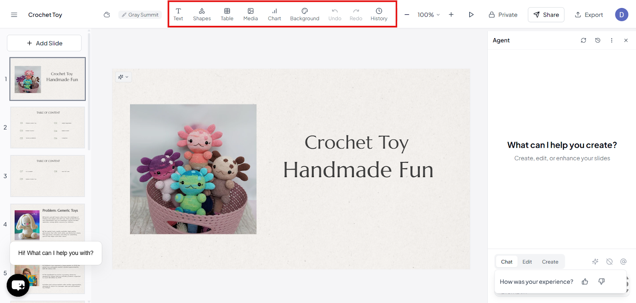The width and height of the screenshot is (636, 303).
Task: Open Agent chat history
Action: [597, 40]
